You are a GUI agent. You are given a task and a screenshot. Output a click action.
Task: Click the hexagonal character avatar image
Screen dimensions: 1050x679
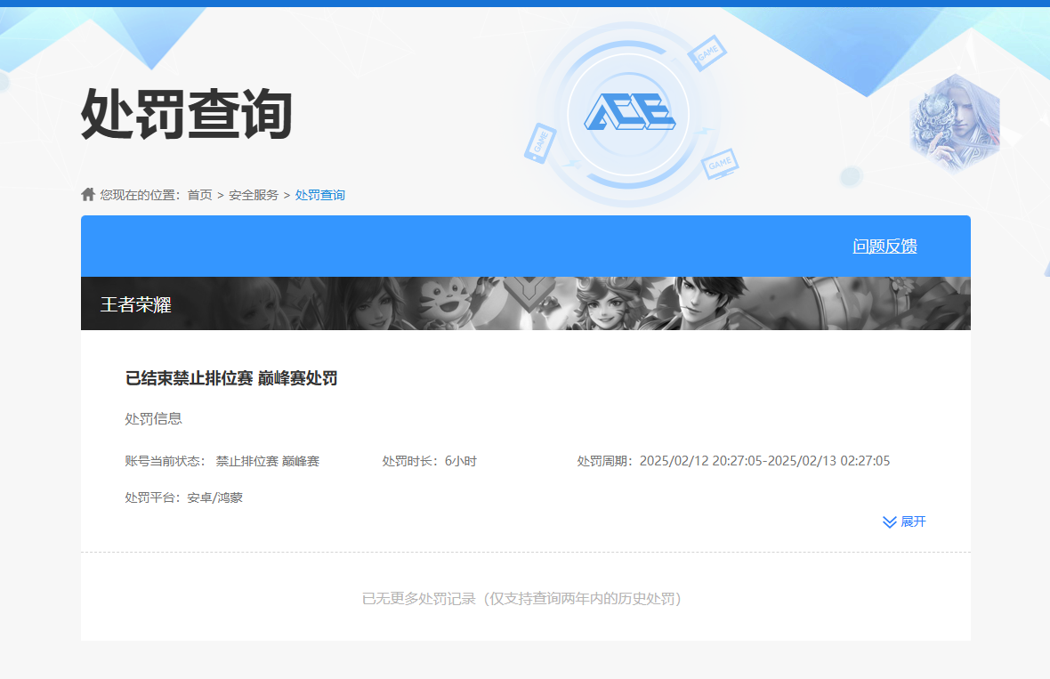955,123
